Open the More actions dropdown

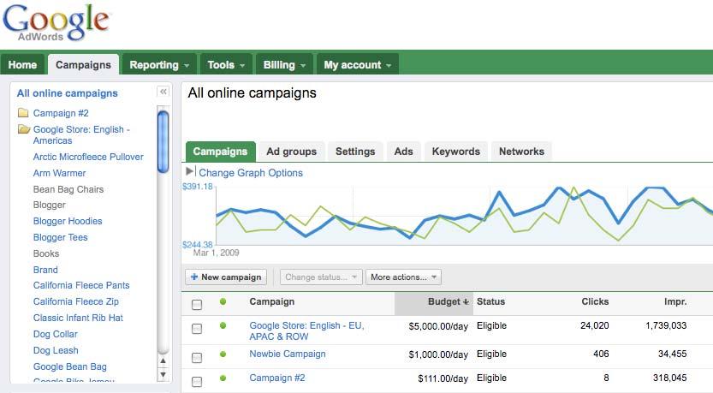pos(403,277)
